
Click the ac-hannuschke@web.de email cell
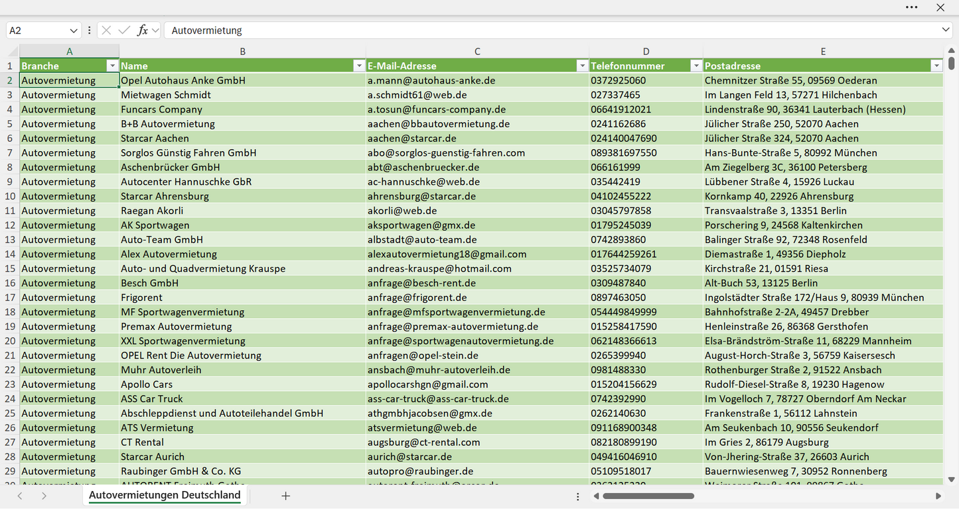click(x=477, y=182)
